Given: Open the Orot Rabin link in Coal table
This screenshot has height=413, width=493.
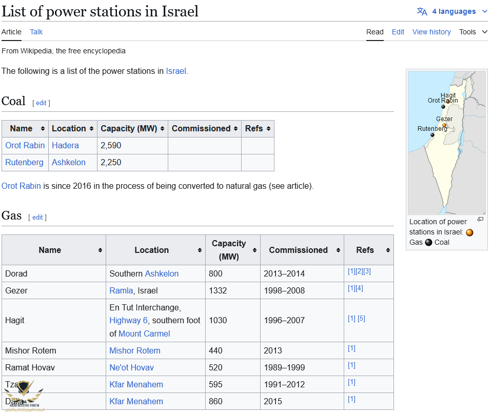Looking at the screenshot, I should (25, 146).
